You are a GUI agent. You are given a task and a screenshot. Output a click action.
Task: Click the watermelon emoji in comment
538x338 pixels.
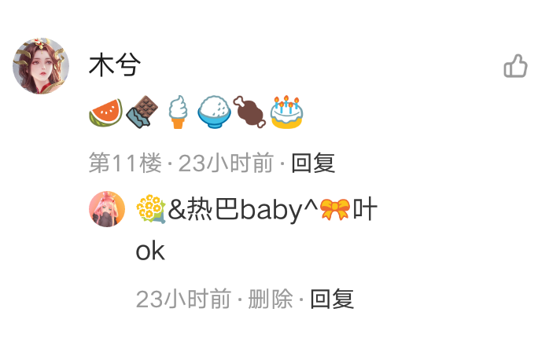tap(105, 112)
